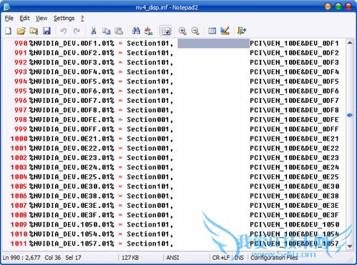
Task: Click line number 995
Action: [x=21, y=91]
